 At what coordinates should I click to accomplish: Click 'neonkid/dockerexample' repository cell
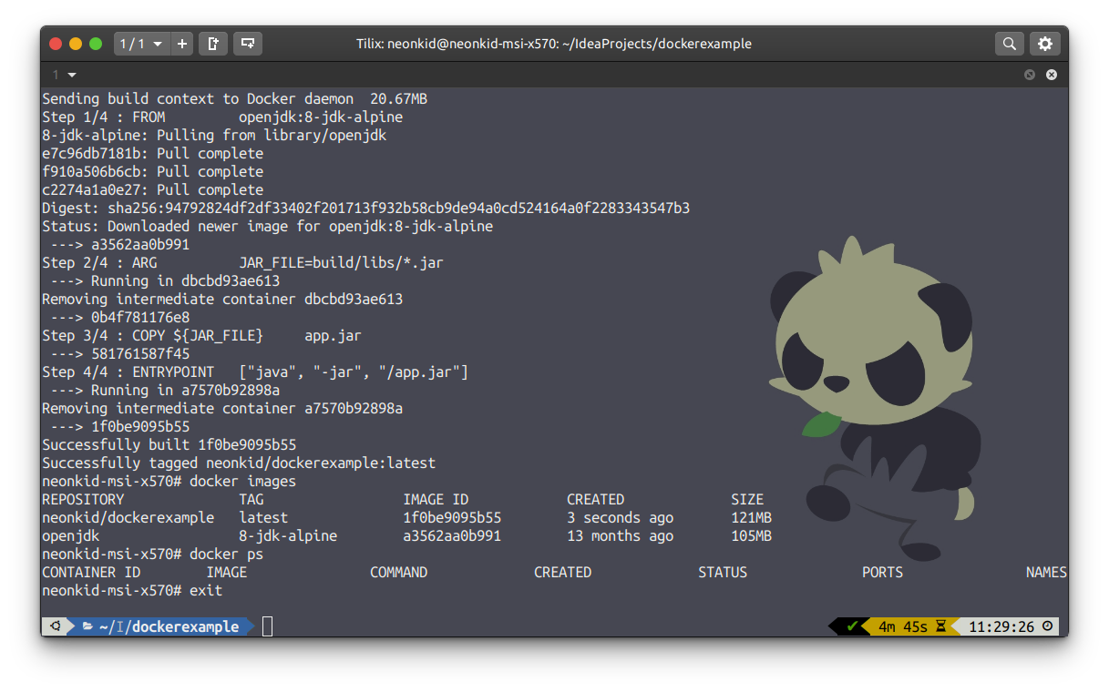128,518
